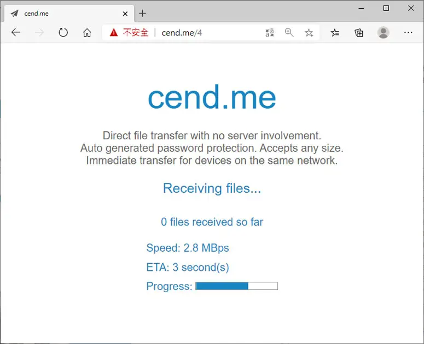
Task: Open a new tab with plus button
Action: (142, 13)
